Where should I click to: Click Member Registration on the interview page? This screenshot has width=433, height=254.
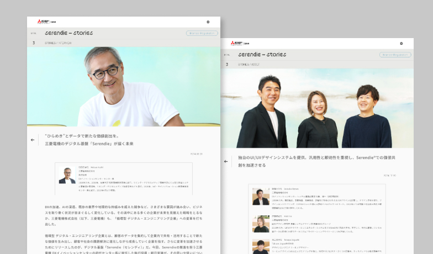tap(202, 33)
